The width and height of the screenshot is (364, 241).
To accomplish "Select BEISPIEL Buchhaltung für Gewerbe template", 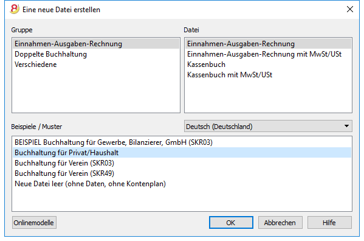I will click(x=182, y=142).
